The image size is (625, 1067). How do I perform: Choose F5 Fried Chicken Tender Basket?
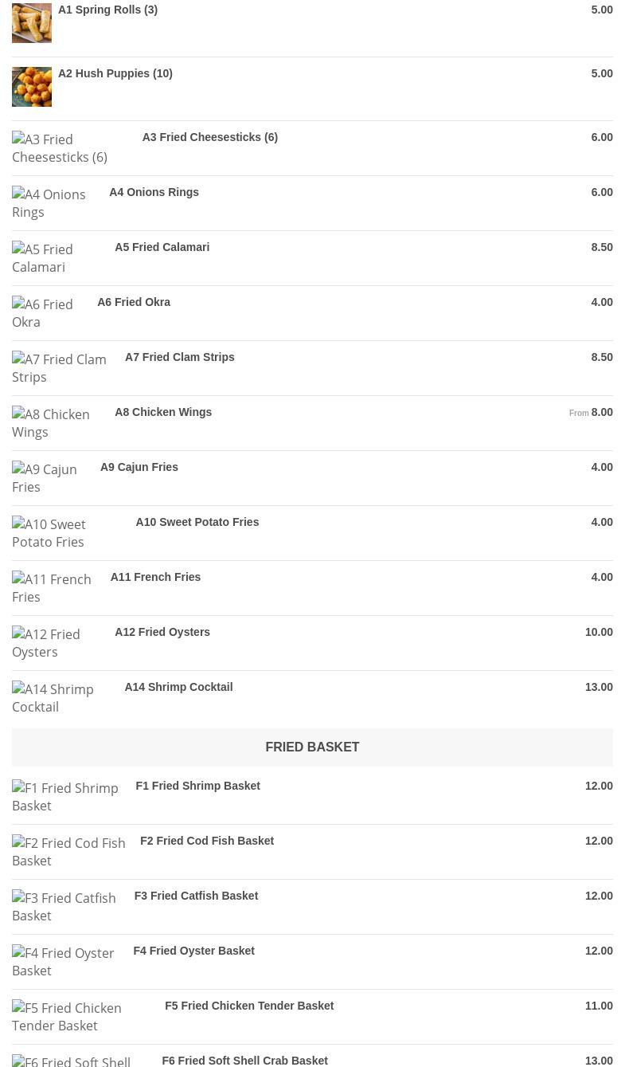coord(249,1006)
